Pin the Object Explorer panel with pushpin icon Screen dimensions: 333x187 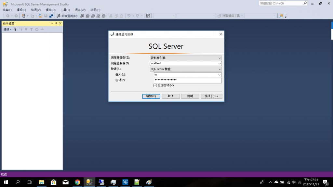click(56, 23)
